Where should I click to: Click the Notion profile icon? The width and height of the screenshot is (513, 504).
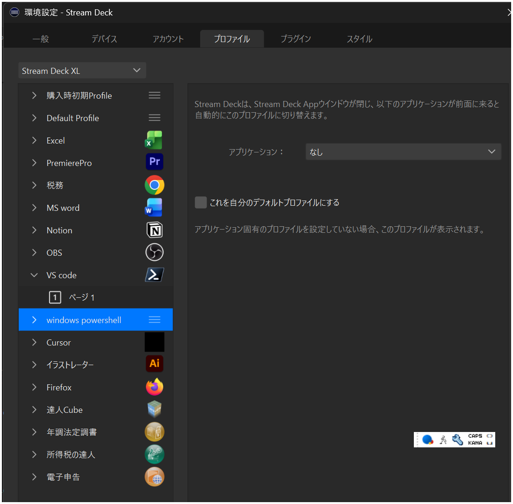coord(154,230)
